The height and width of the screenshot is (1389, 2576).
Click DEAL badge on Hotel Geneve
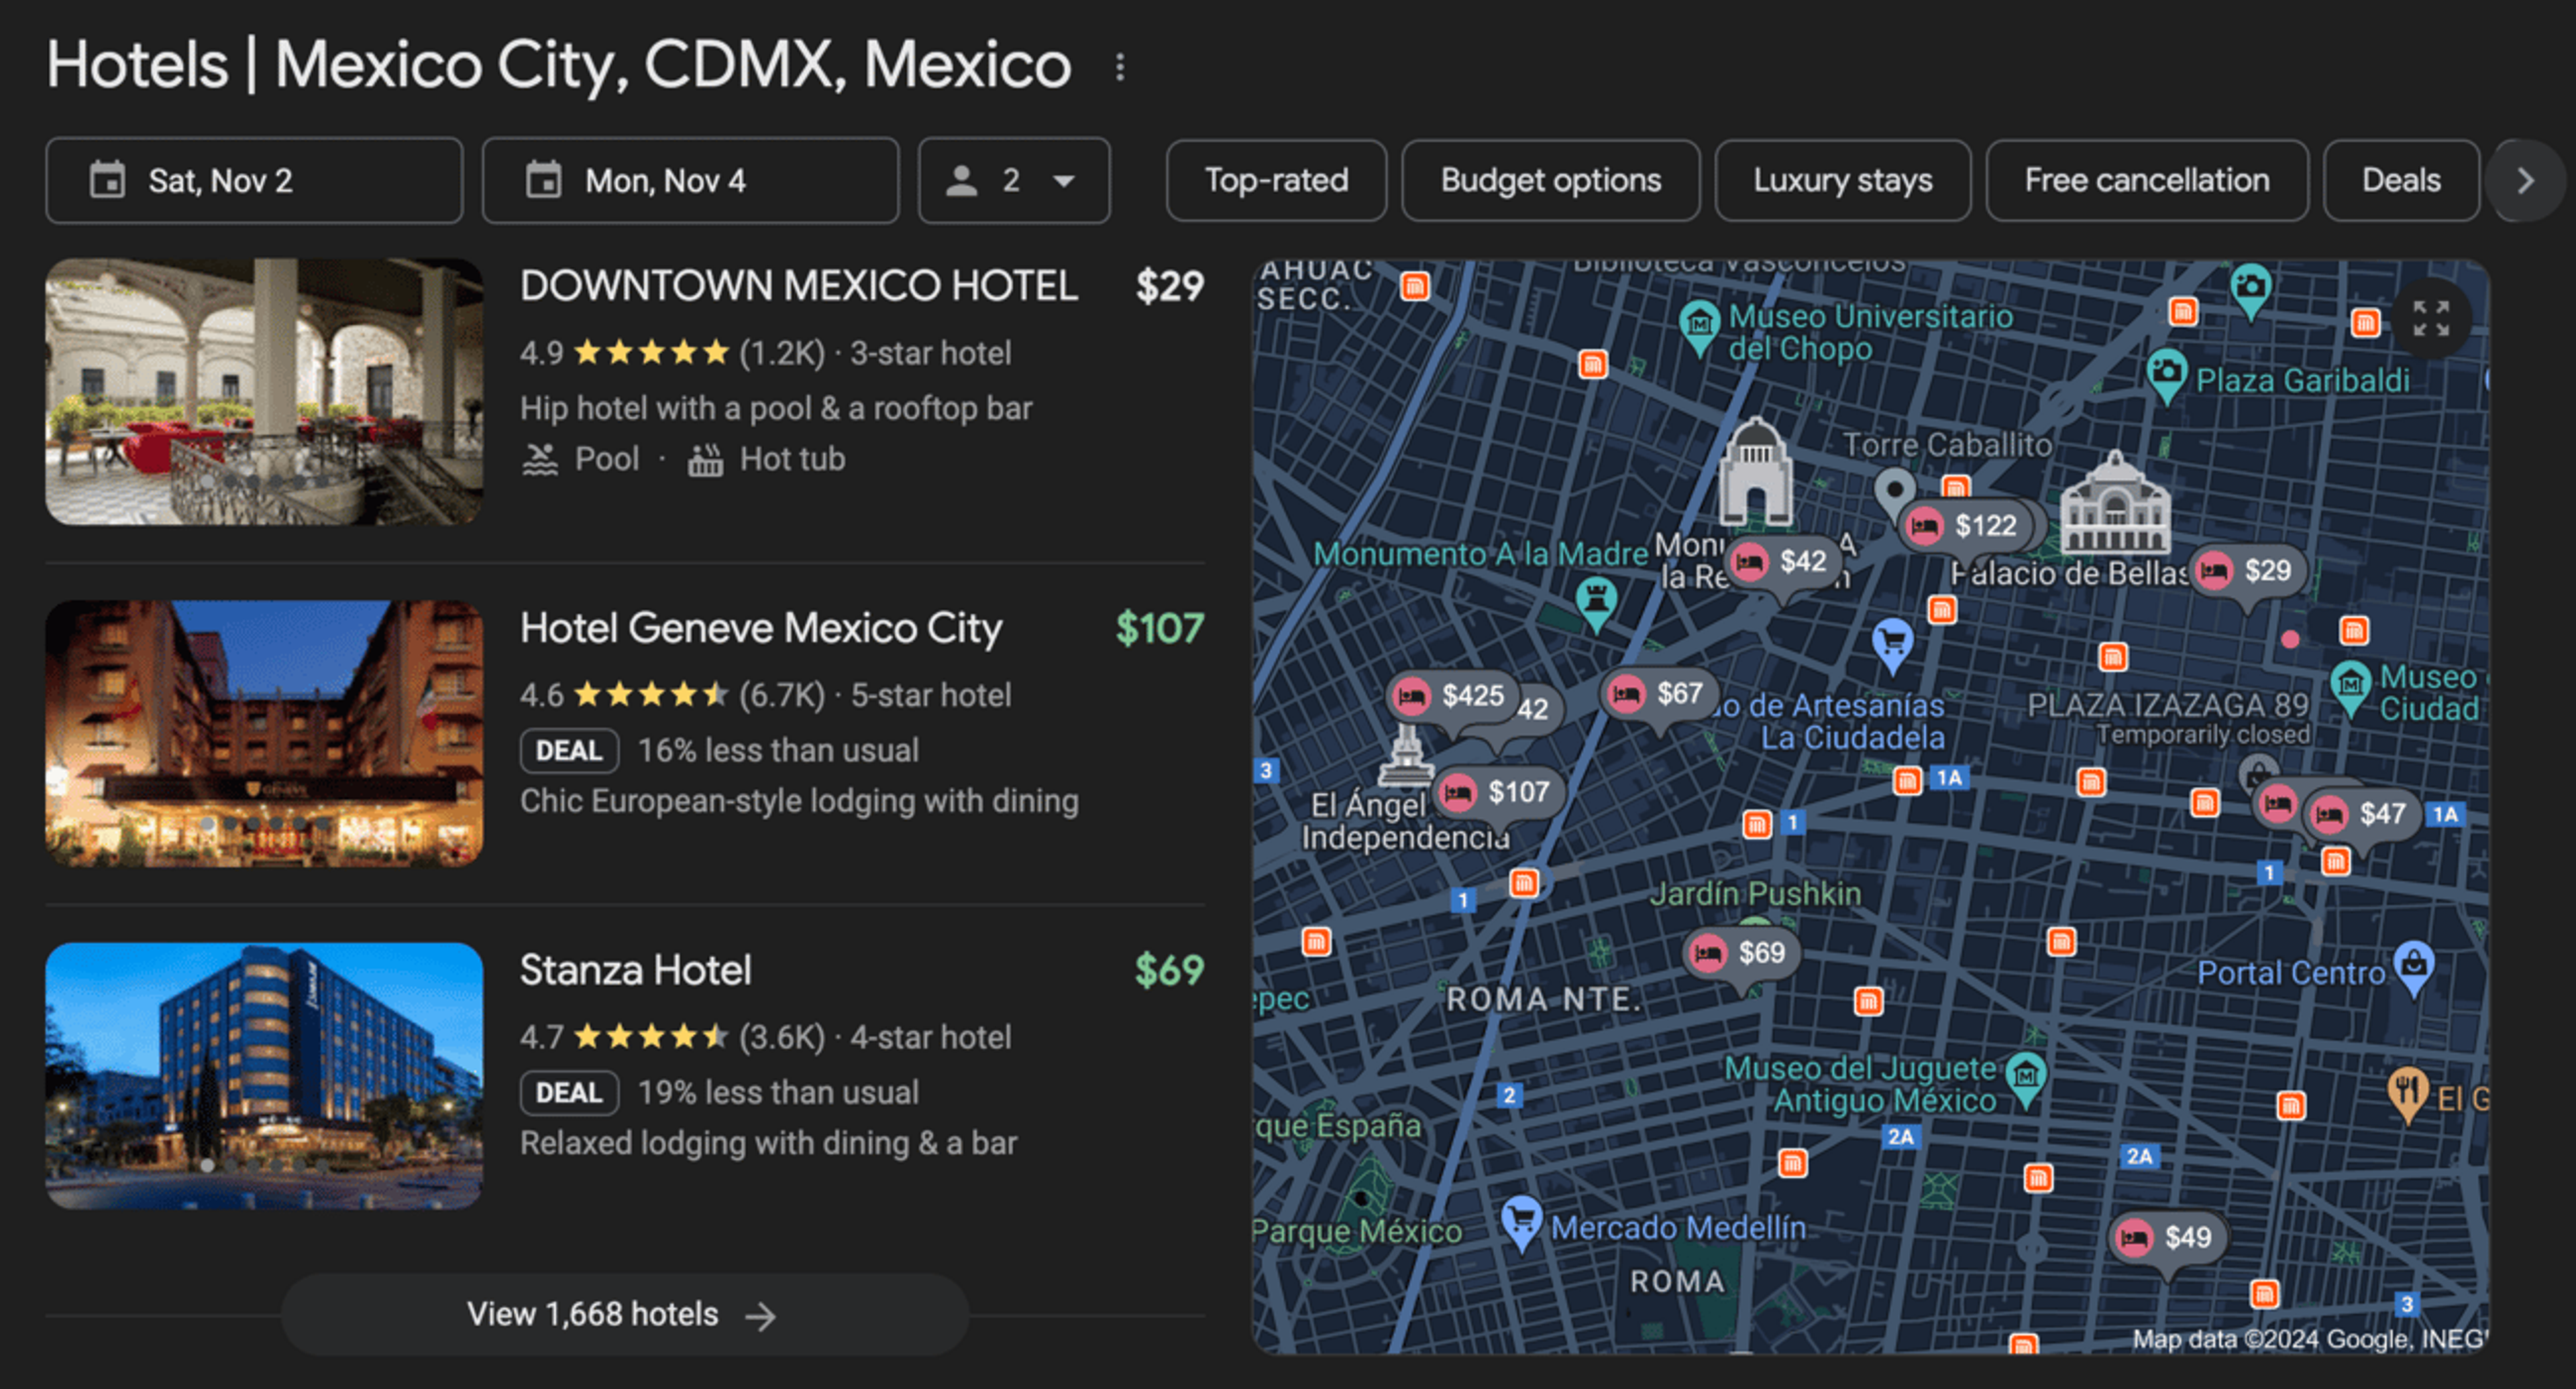(569, 751)
